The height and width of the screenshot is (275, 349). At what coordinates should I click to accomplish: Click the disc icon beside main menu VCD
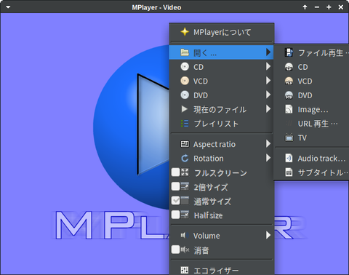(185, 81)
